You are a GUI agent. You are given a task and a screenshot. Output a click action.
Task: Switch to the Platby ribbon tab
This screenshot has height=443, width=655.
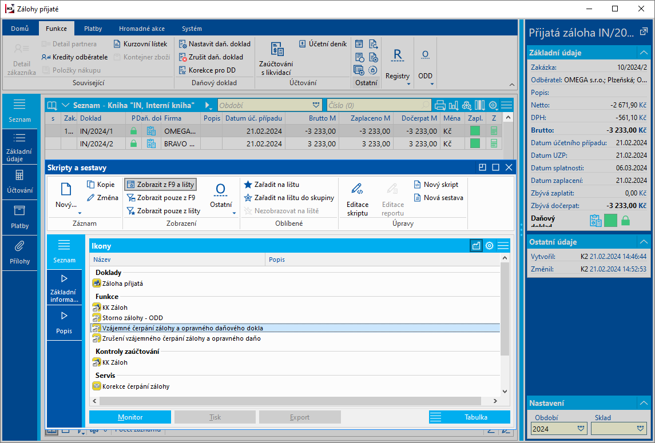pyautogui.click(x=93, y=29)
